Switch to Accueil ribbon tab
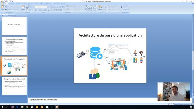 [x=7, y=4]
